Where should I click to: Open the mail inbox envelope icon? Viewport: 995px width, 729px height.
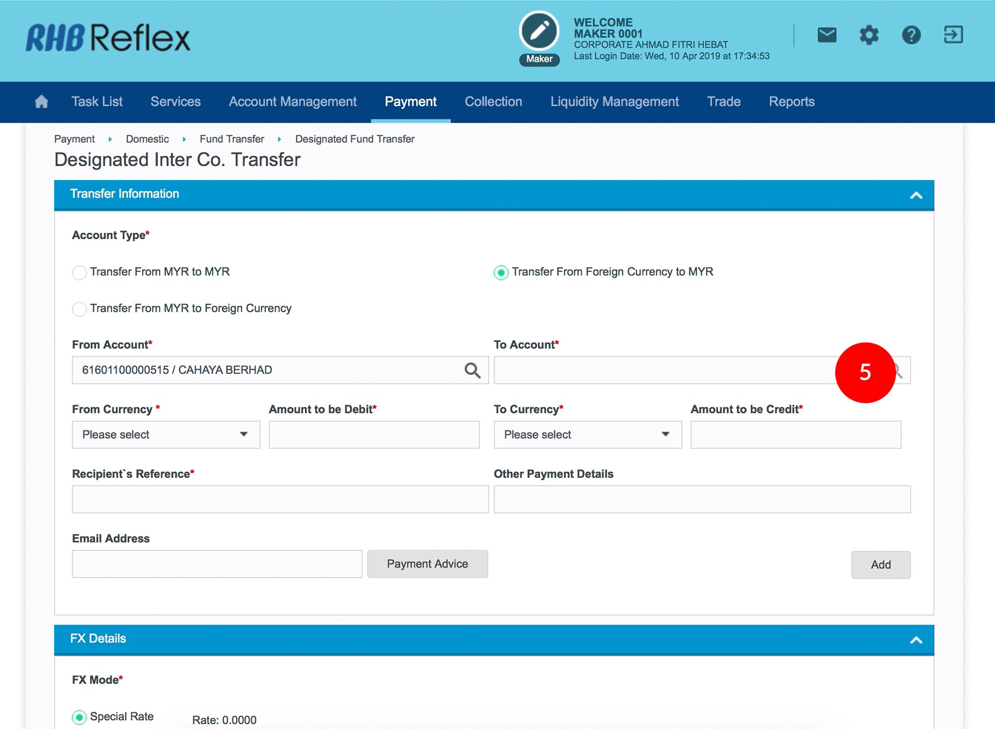pyautogui.click(x=826, y=35)
